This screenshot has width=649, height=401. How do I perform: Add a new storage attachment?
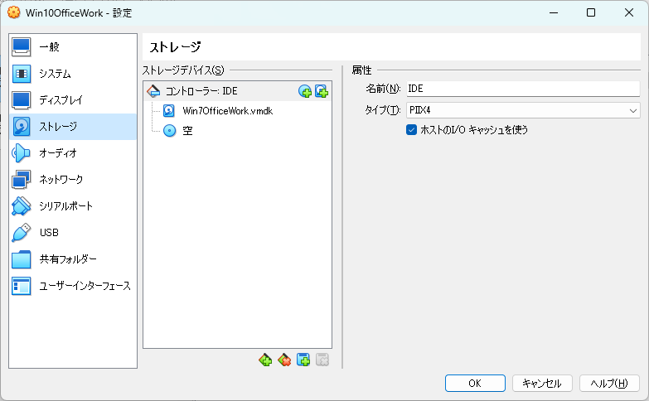click(x=303, y=360)
